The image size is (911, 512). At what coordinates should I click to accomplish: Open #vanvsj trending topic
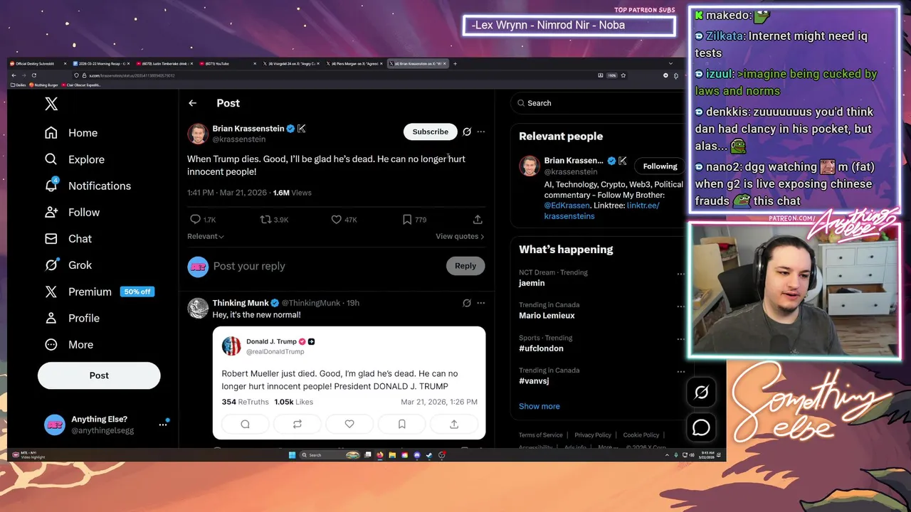point(534,381)
